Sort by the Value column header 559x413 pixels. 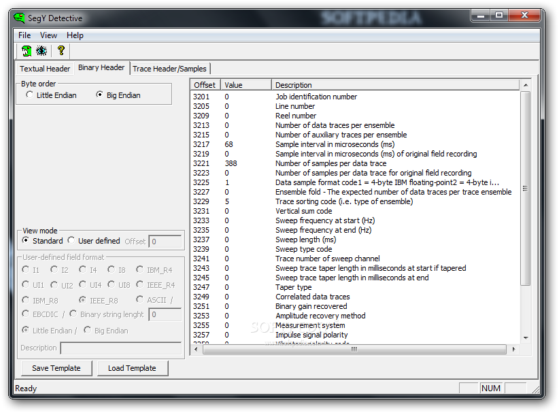point(246,85)
